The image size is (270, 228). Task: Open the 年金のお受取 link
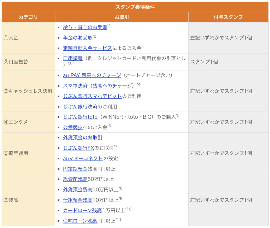pyautogui.click(x=78, y=38)
